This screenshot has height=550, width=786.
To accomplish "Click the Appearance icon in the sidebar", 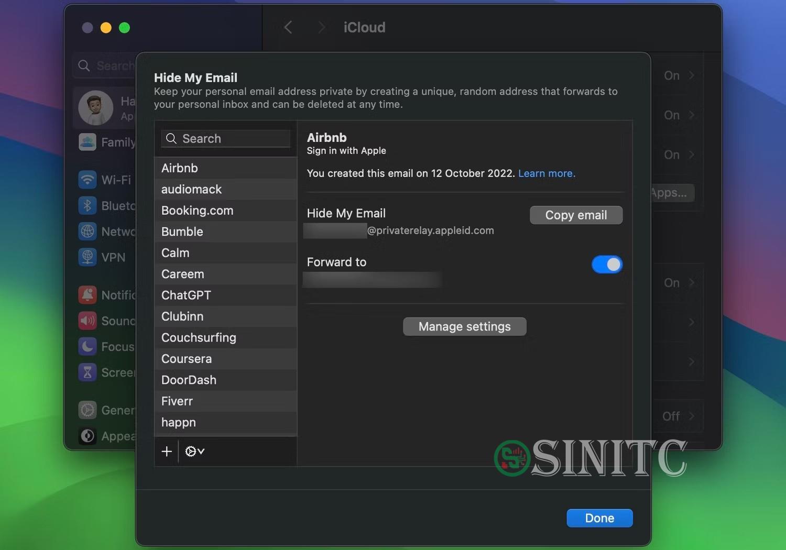I will point(88,436).
